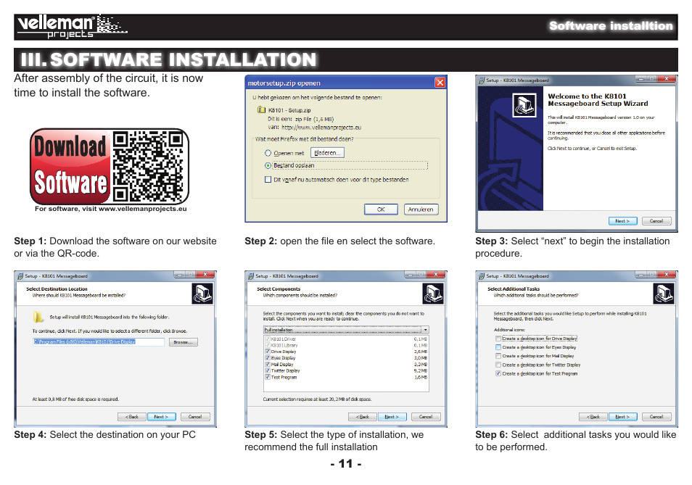Disable desktop icon for Test Program

pos(498,373)
